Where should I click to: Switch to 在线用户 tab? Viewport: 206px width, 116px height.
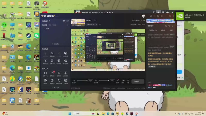pyautogui.click(x=152, y=30)
